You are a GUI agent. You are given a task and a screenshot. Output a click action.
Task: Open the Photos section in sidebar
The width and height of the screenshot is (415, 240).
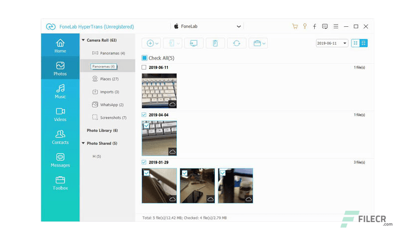[60, 68]
